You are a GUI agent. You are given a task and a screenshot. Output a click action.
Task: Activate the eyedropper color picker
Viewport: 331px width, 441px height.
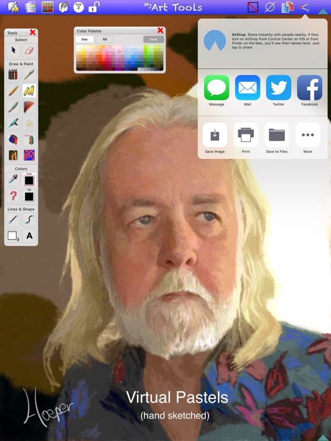click(x=13, y=179)
